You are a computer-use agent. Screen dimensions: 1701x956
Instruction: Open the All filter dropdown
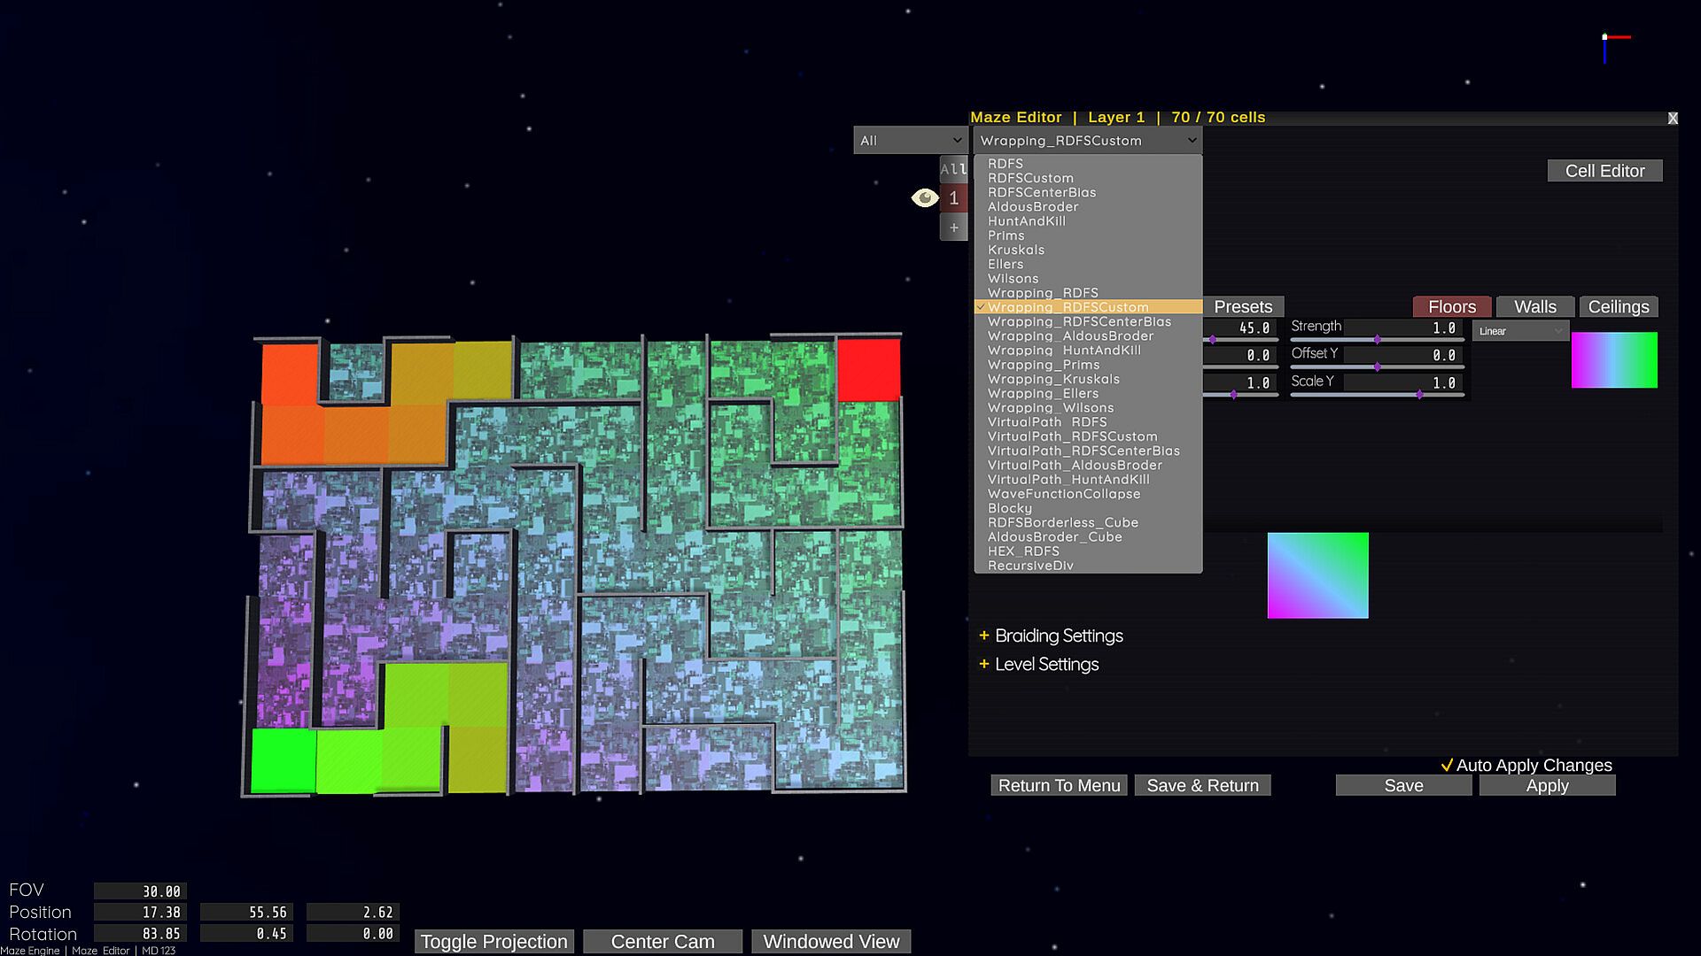(x=910, y=141)
